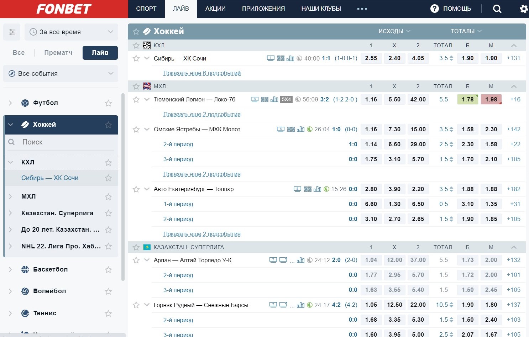Open statistics chart icon for Сибирь — ХК Сочи
Screen dimensions: 529x337
tap(290, 58)
